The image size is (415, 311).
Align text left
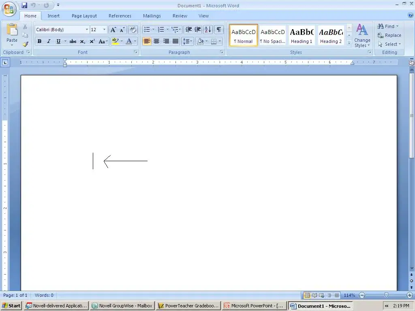(x=147, y=42)
